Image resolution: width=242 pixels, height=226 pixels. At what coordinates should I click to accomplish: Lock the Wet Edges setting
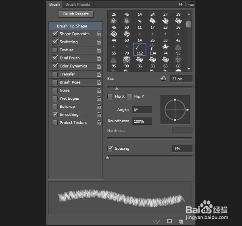pos(99,98)
